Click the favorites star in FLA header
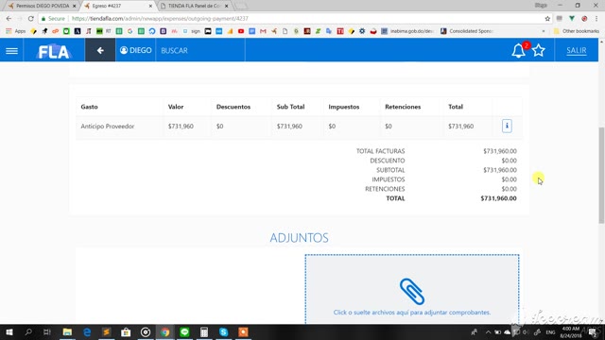The height and width of the screenshot is (340, 605). 539,50
